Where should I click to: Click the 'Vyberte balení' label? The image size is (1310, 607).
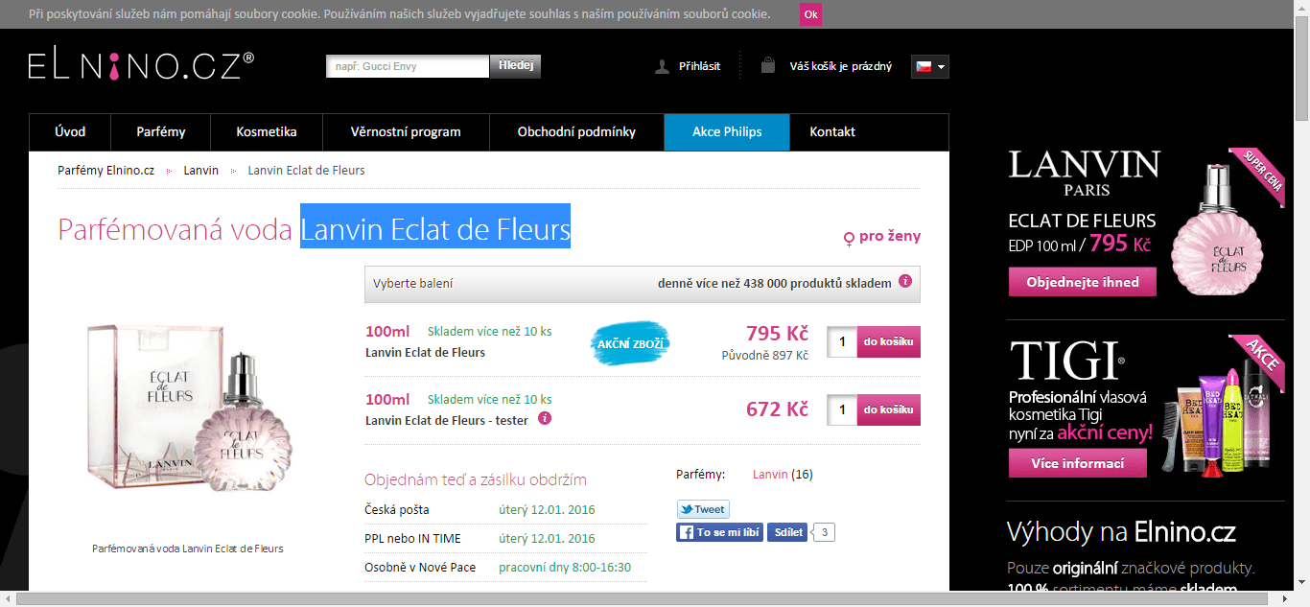pyautogui.click(x=413, y=284)
